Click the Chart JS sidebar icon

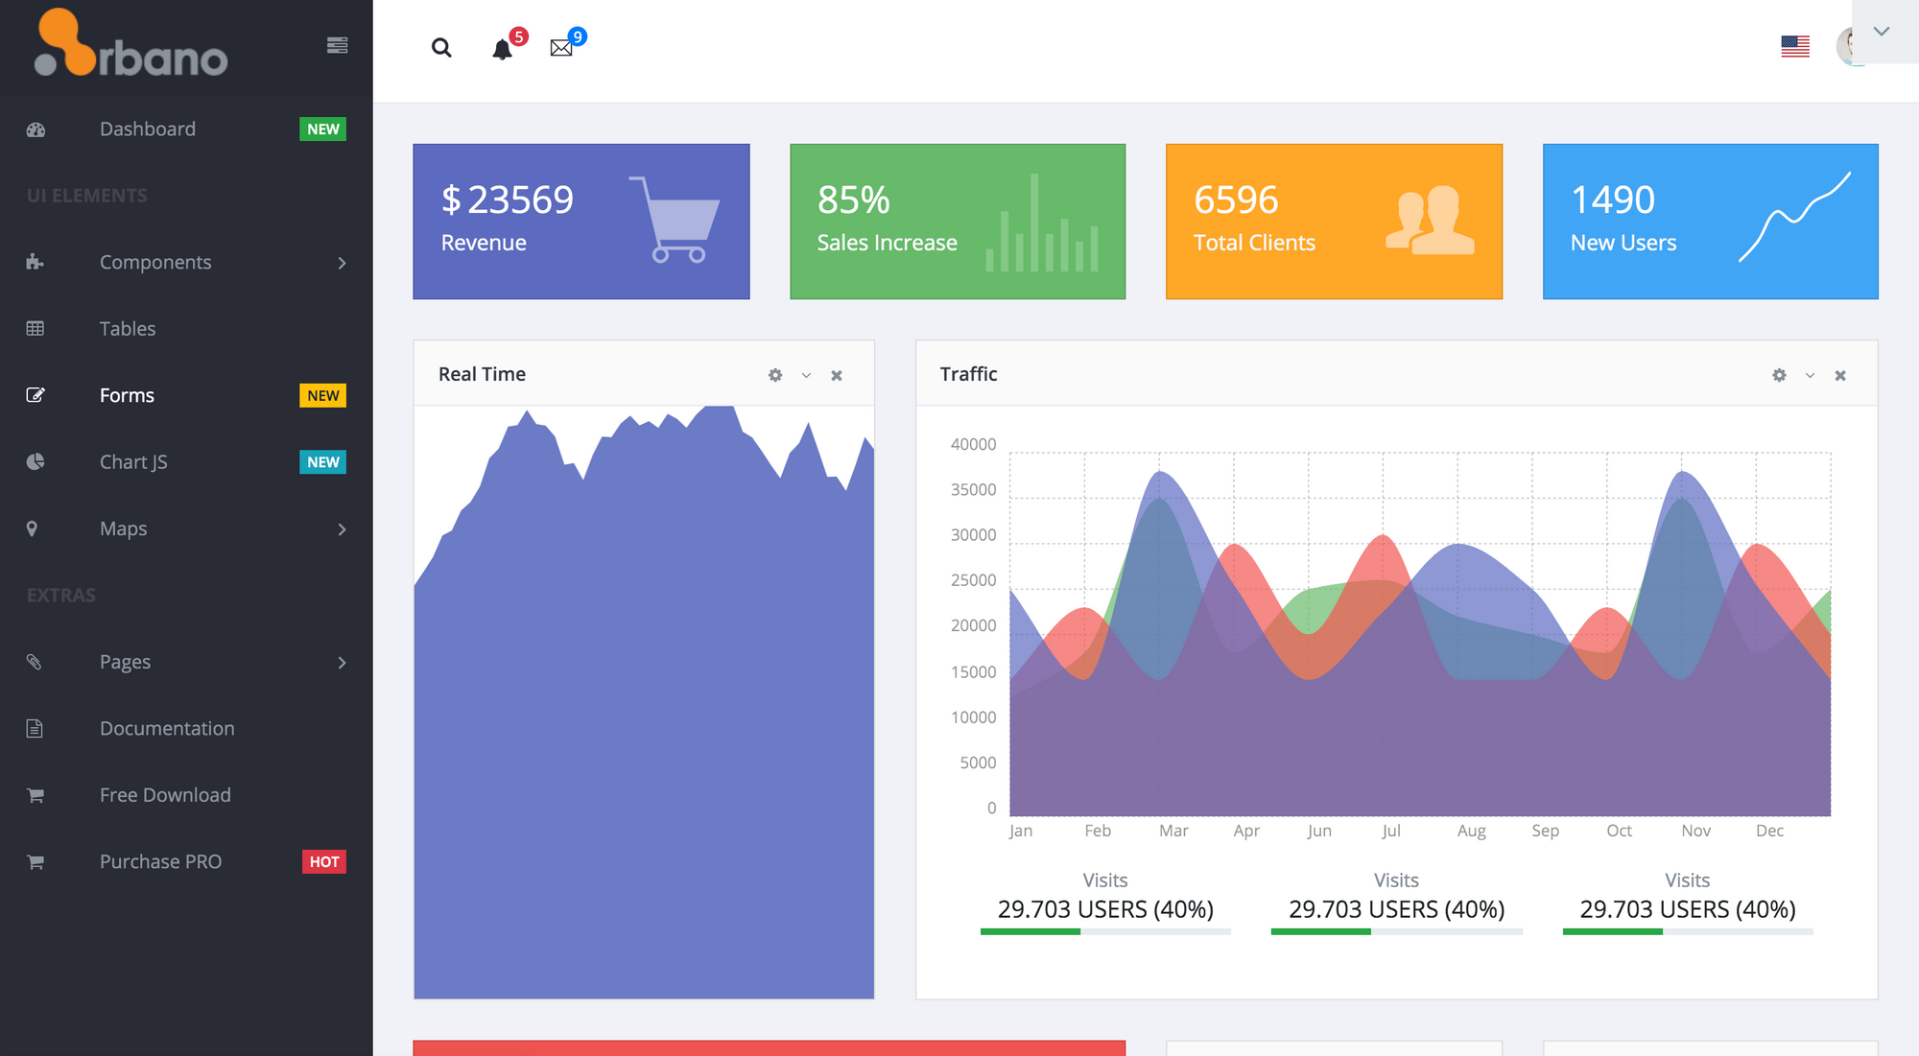click(x=36, y=460)
